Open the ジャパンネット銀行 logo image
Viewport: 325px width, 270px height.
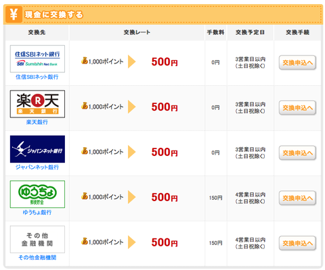[x=37, y=149]
